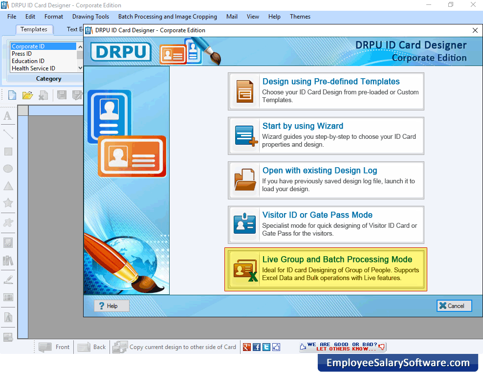483x372 pixels.
Task: Switch to the Templates tab
Action: [x=34, y=29]
